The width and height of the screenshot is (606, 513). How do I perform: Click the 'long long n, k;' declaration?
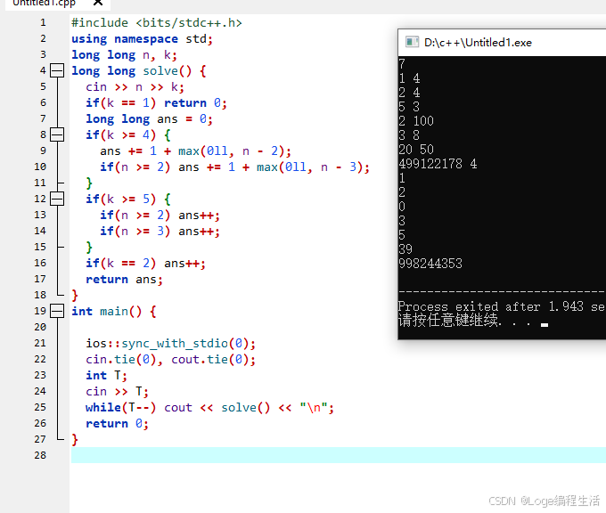point(124,55)
